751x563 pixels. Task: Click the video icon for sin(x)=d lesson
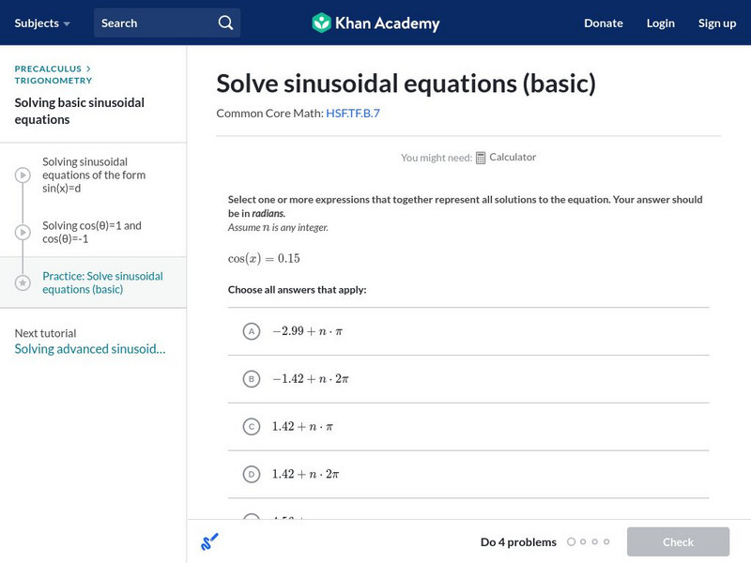coord(23,175)
